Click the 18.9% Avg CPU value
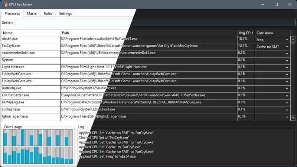Viewport: 297px width, 167px height. point(243,39)
